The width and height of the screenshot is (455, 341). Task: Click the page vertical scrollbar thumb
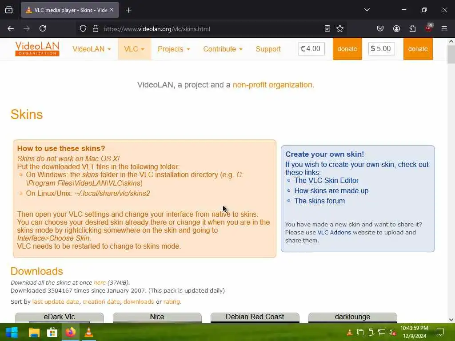451,55
